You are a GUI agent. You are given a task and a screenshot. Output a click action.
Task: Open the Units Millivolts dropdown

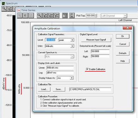(x=72, y=46)
